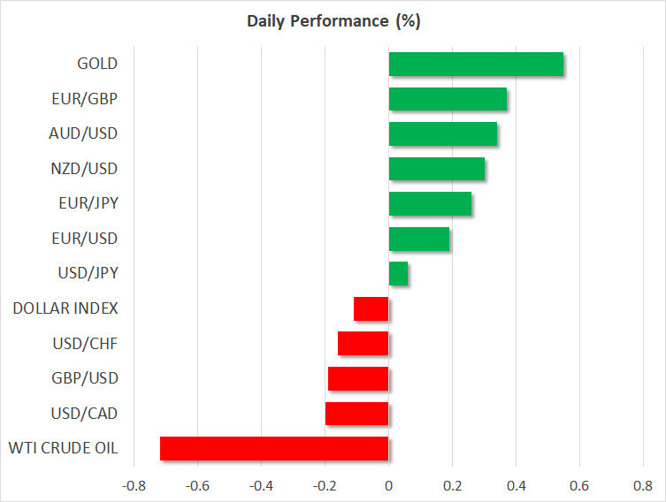Click the small USD/JPY green bar
666x502 pixels.
pyautogui.click(x=398, y=274)
